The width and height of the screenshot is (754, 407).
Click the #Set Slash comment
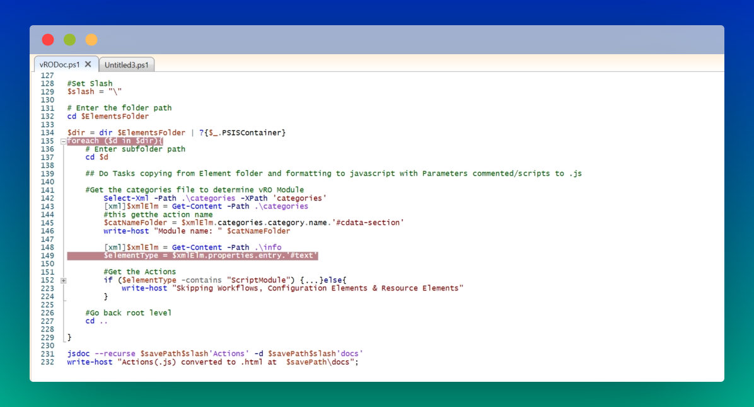click(90, 83)
